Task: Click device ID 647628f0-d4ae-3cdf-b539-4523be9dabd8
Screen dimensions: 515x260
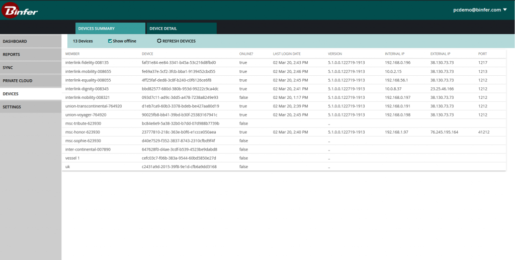Action: point(180,150)
